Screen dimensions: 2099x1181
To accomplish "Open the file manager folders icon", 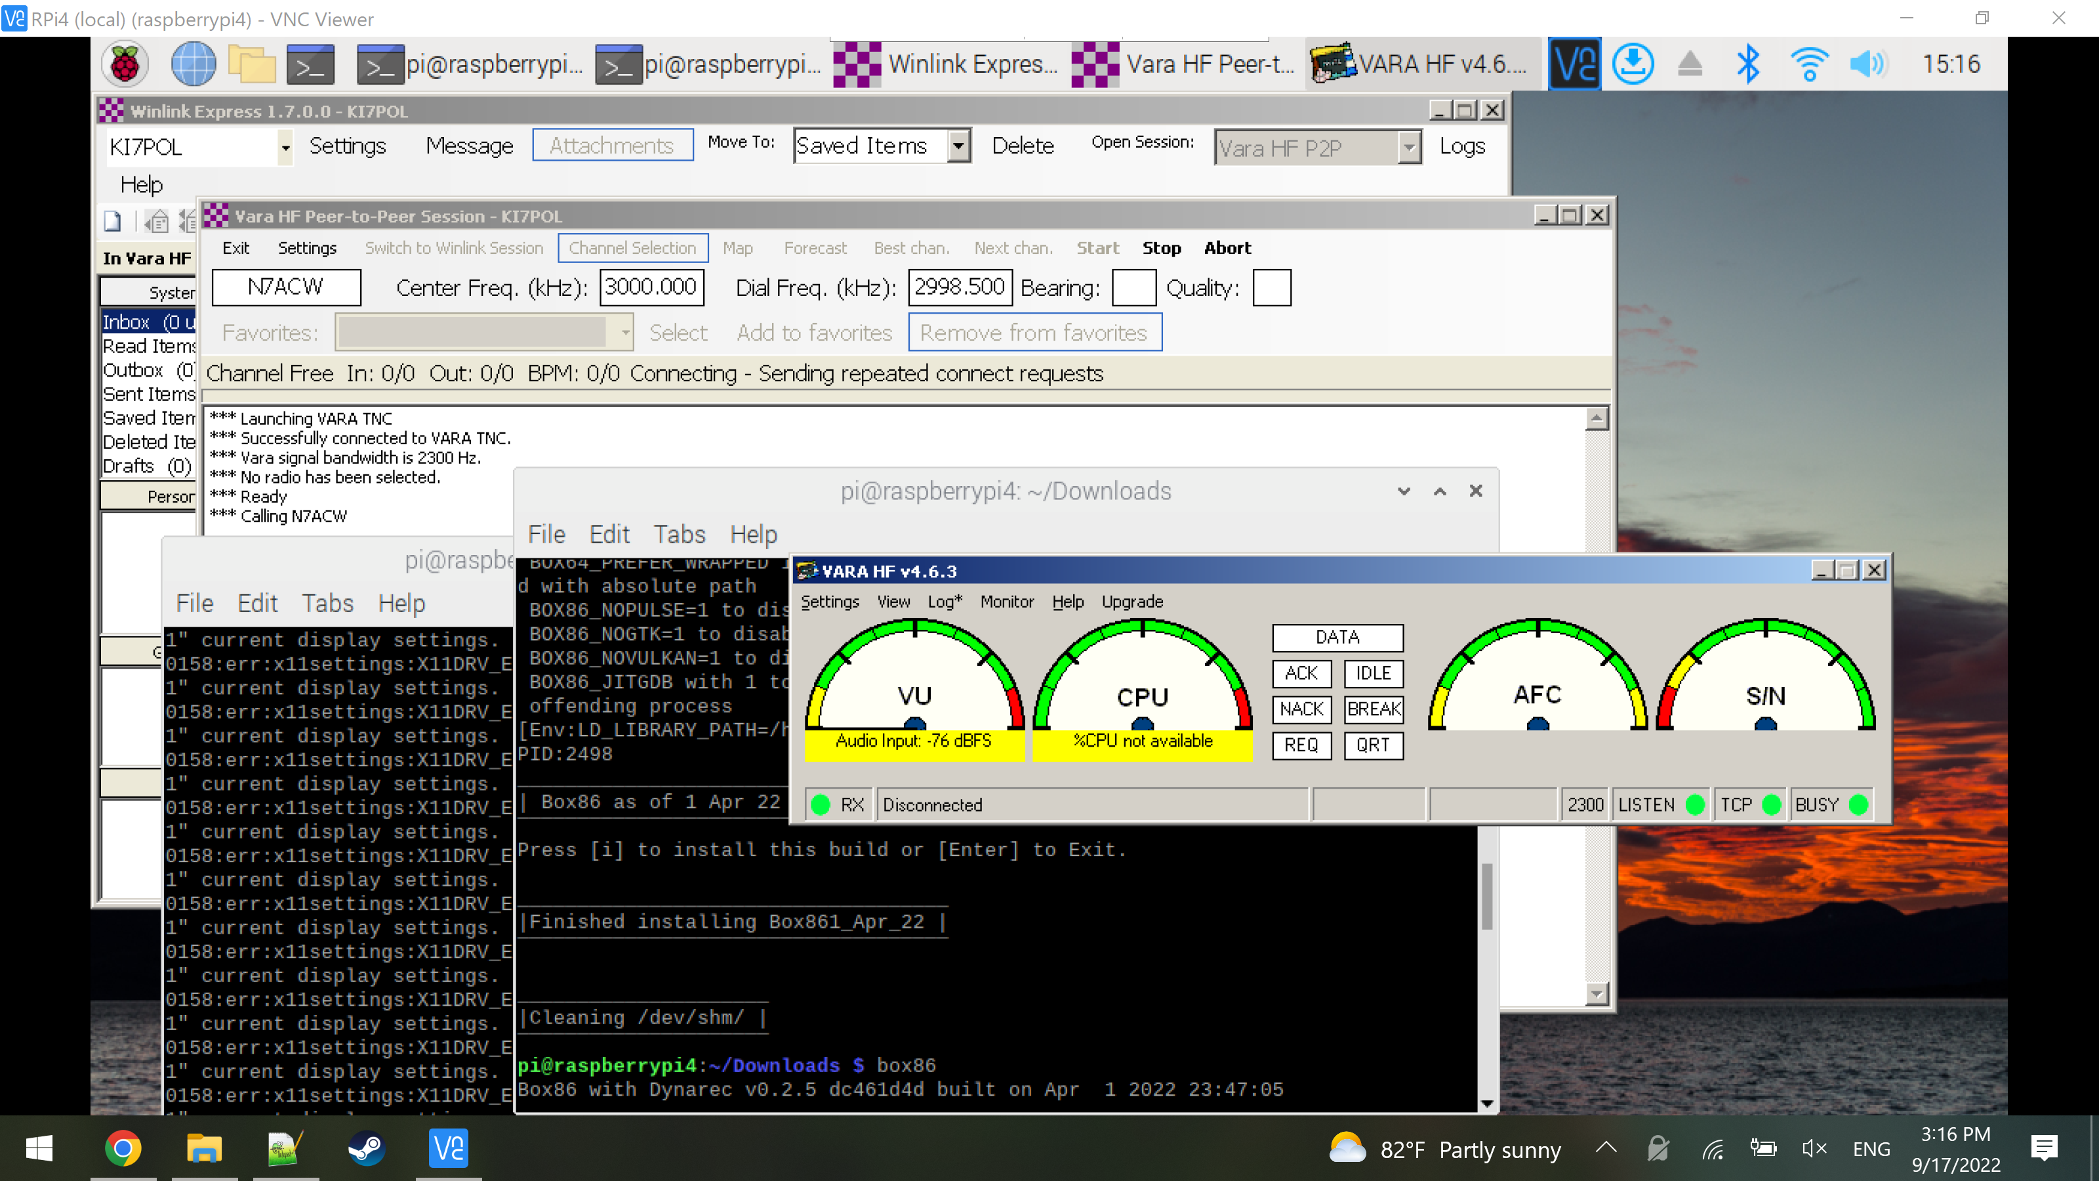I will [252, 64].
